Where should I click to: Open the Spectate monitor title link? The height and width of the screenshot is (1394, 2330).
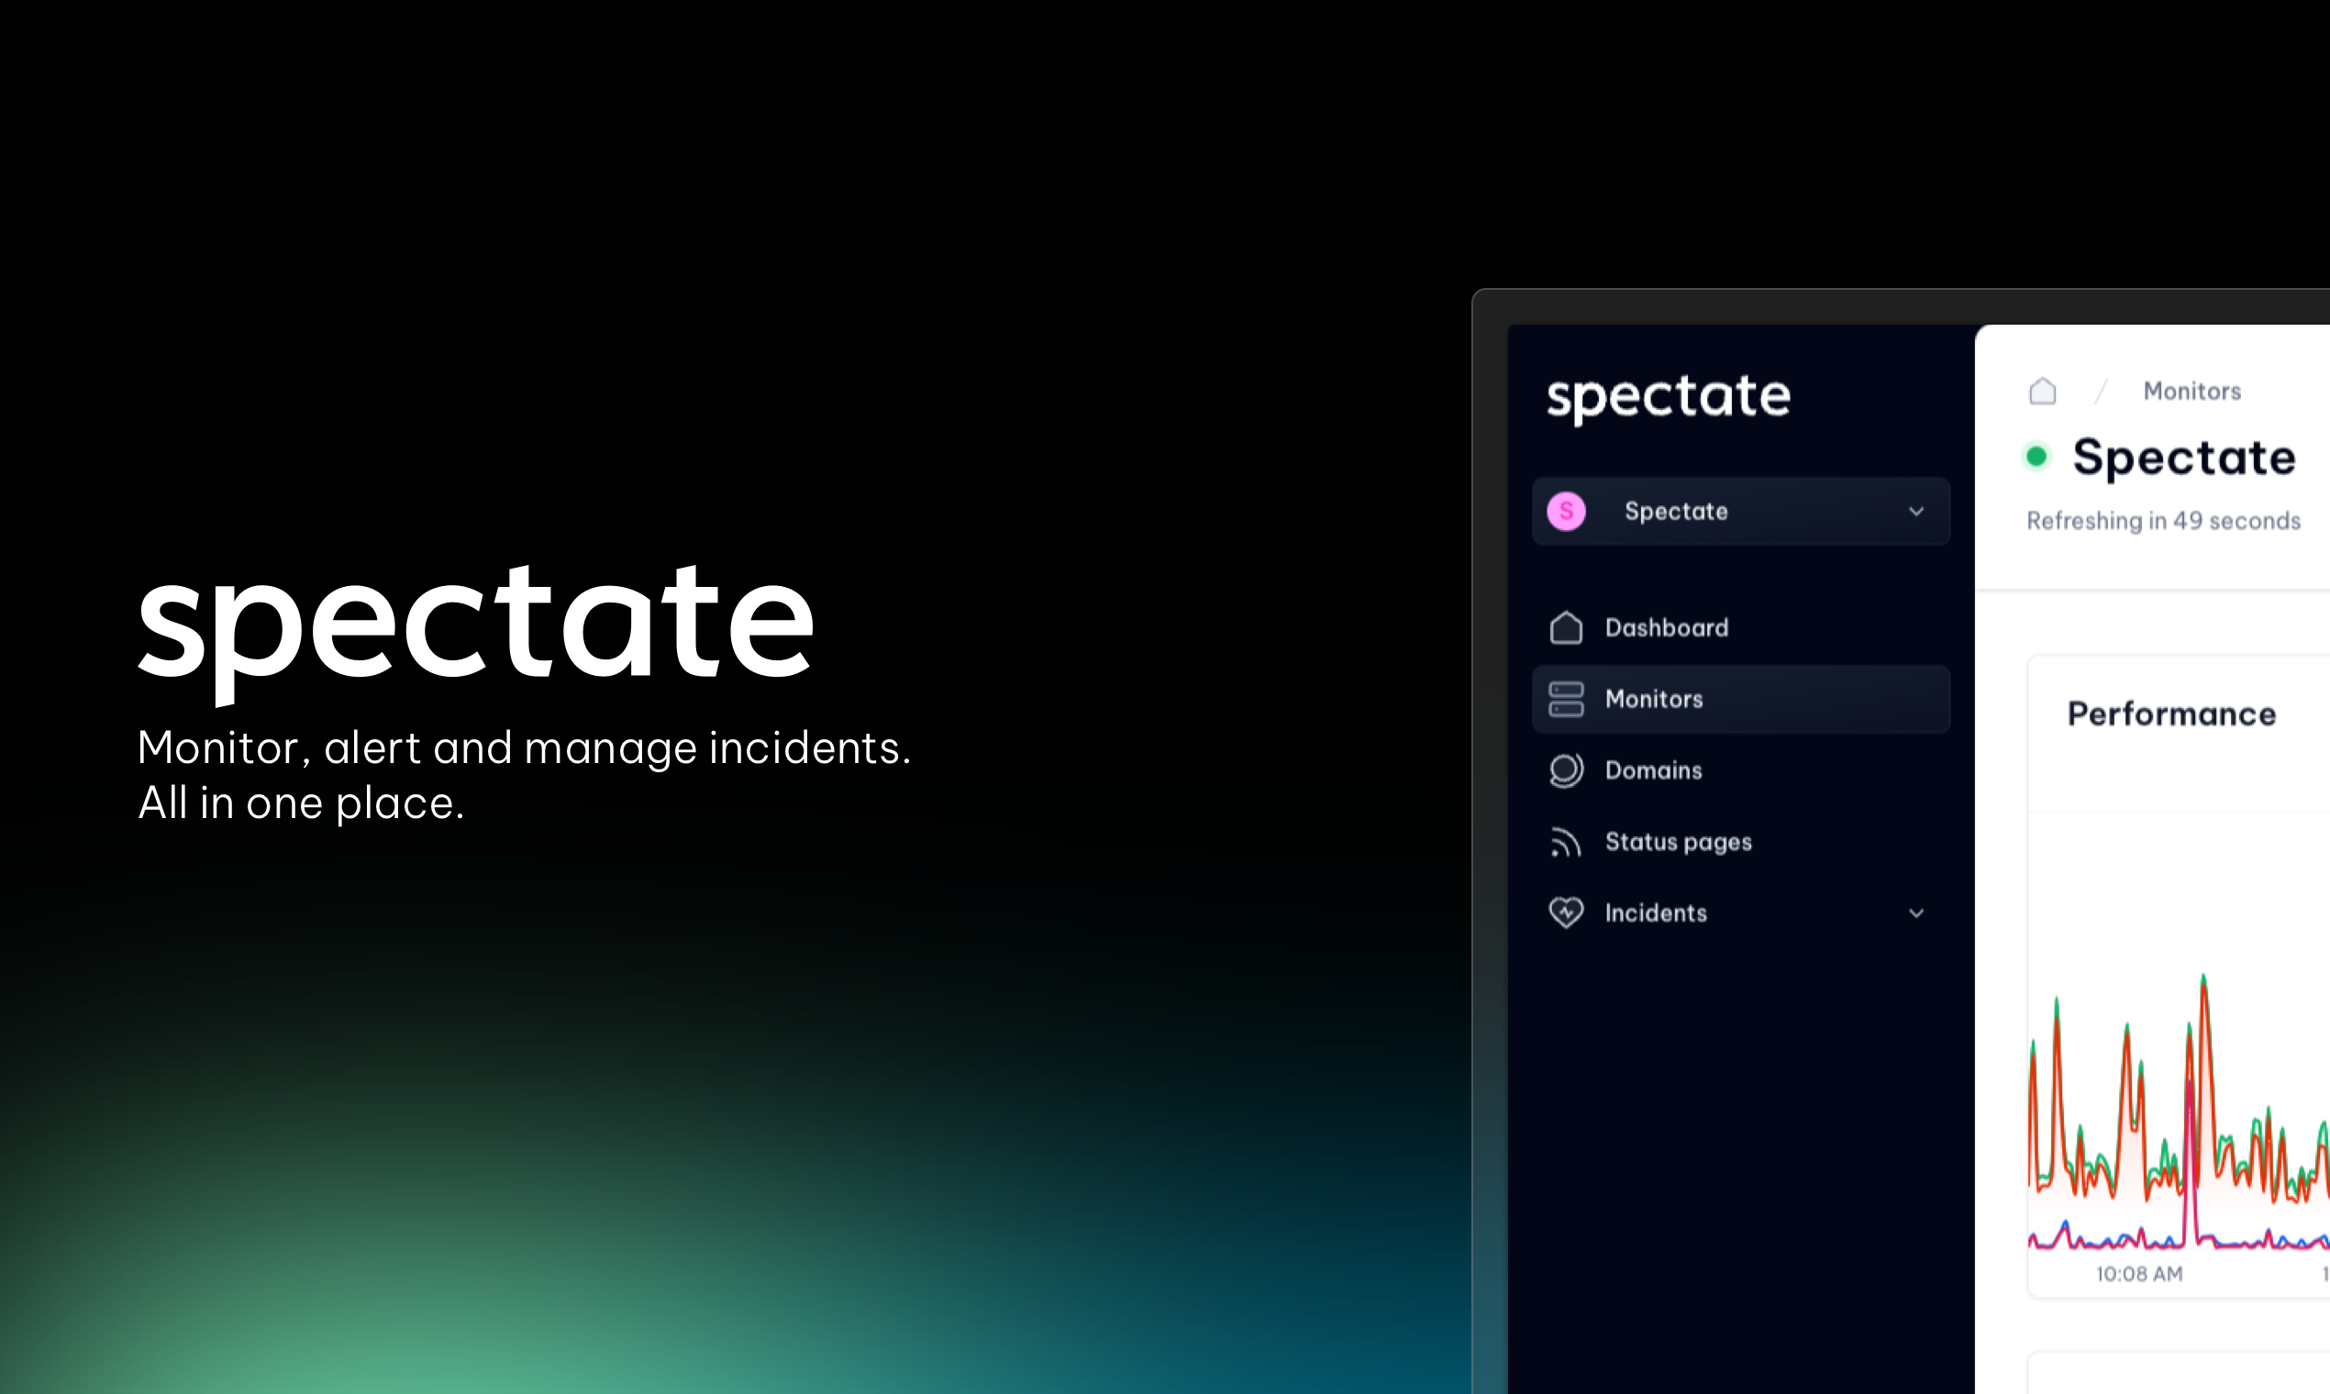[2185, 458]
